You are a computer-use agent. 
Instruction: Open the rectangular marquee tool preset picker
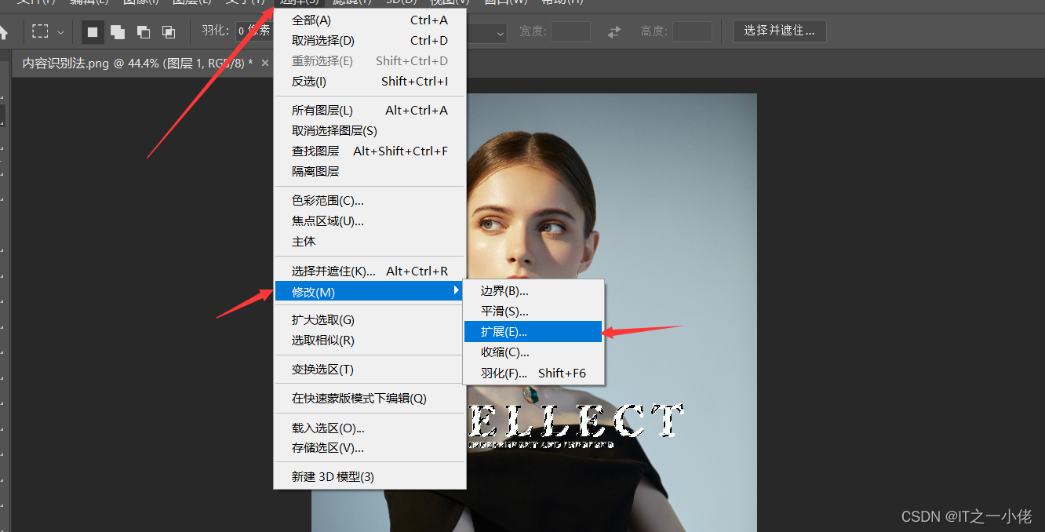tap(40, 32)
